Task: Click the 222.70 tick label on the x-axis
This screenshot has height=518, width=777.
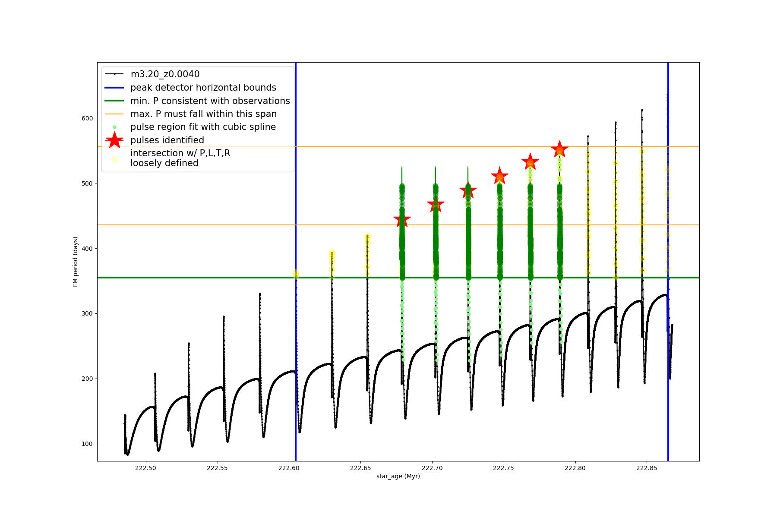Action: click(x=432, y=468)
